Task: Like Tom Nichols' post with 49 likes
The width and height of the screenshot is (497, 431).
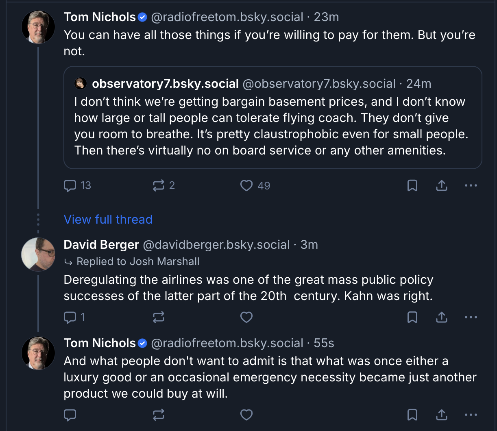Action: (x=246, y=186)
